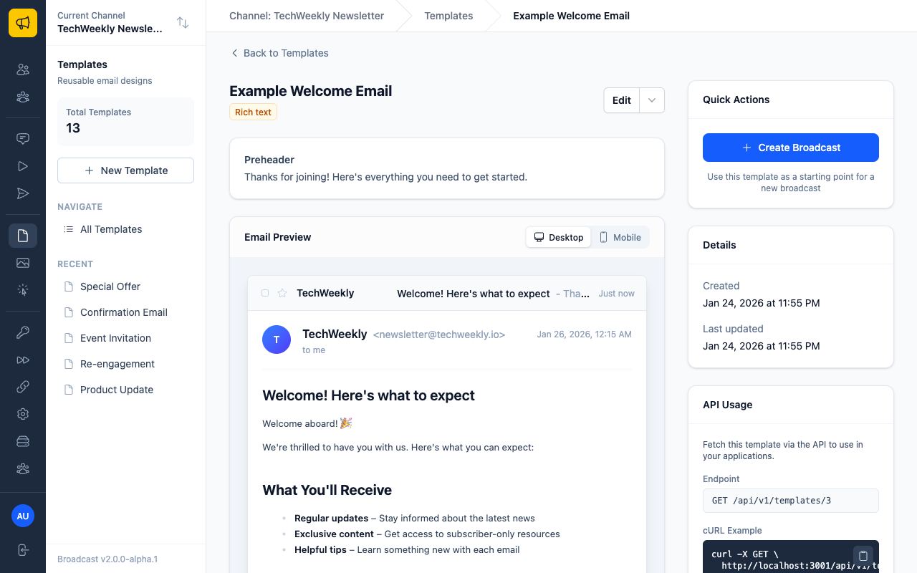Open the transactional send paper-plane icon
The height and width of the screenshot is (573, 917).
[23, 193]
